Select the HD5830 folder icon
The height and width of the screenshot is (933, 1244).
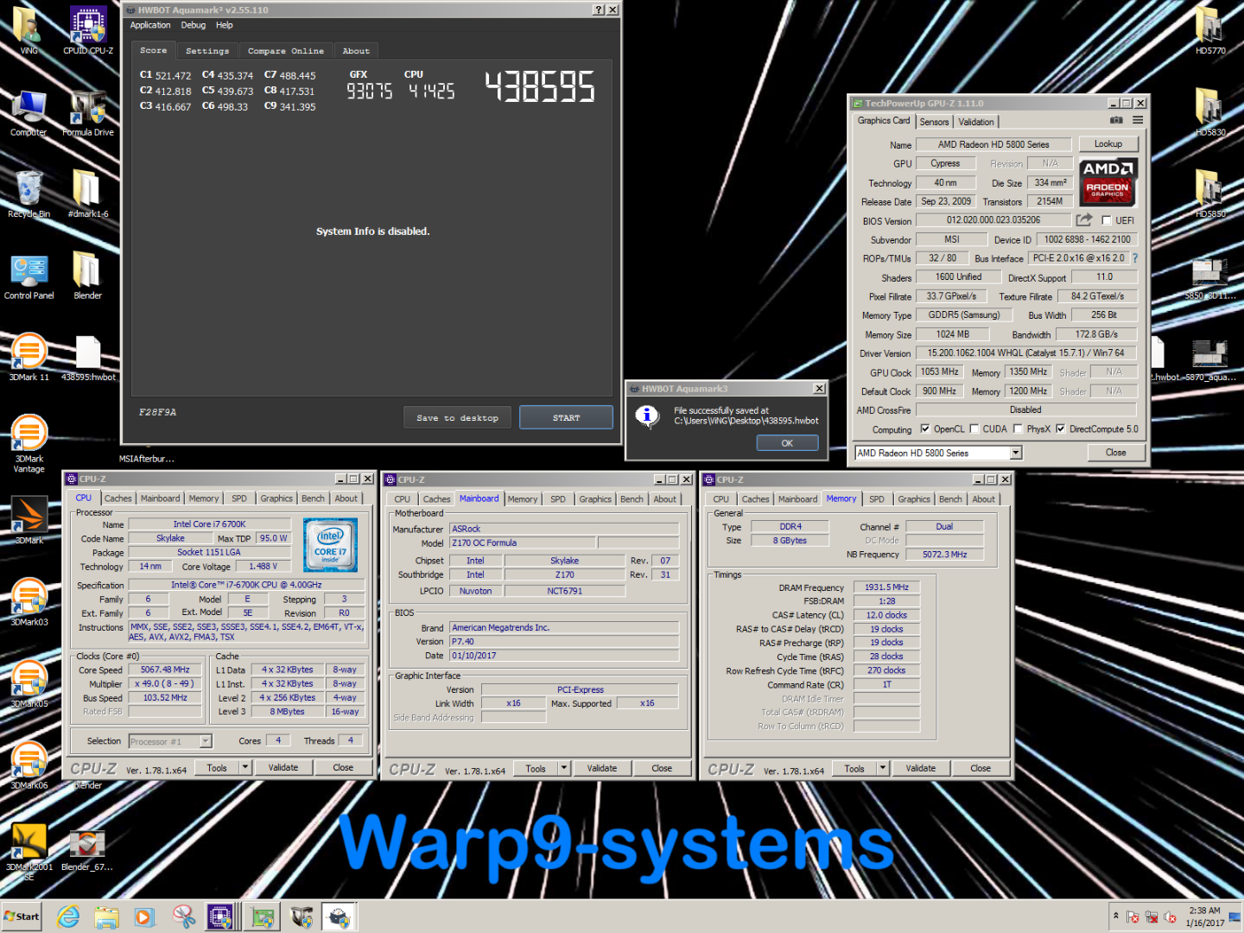(1210, 113)
